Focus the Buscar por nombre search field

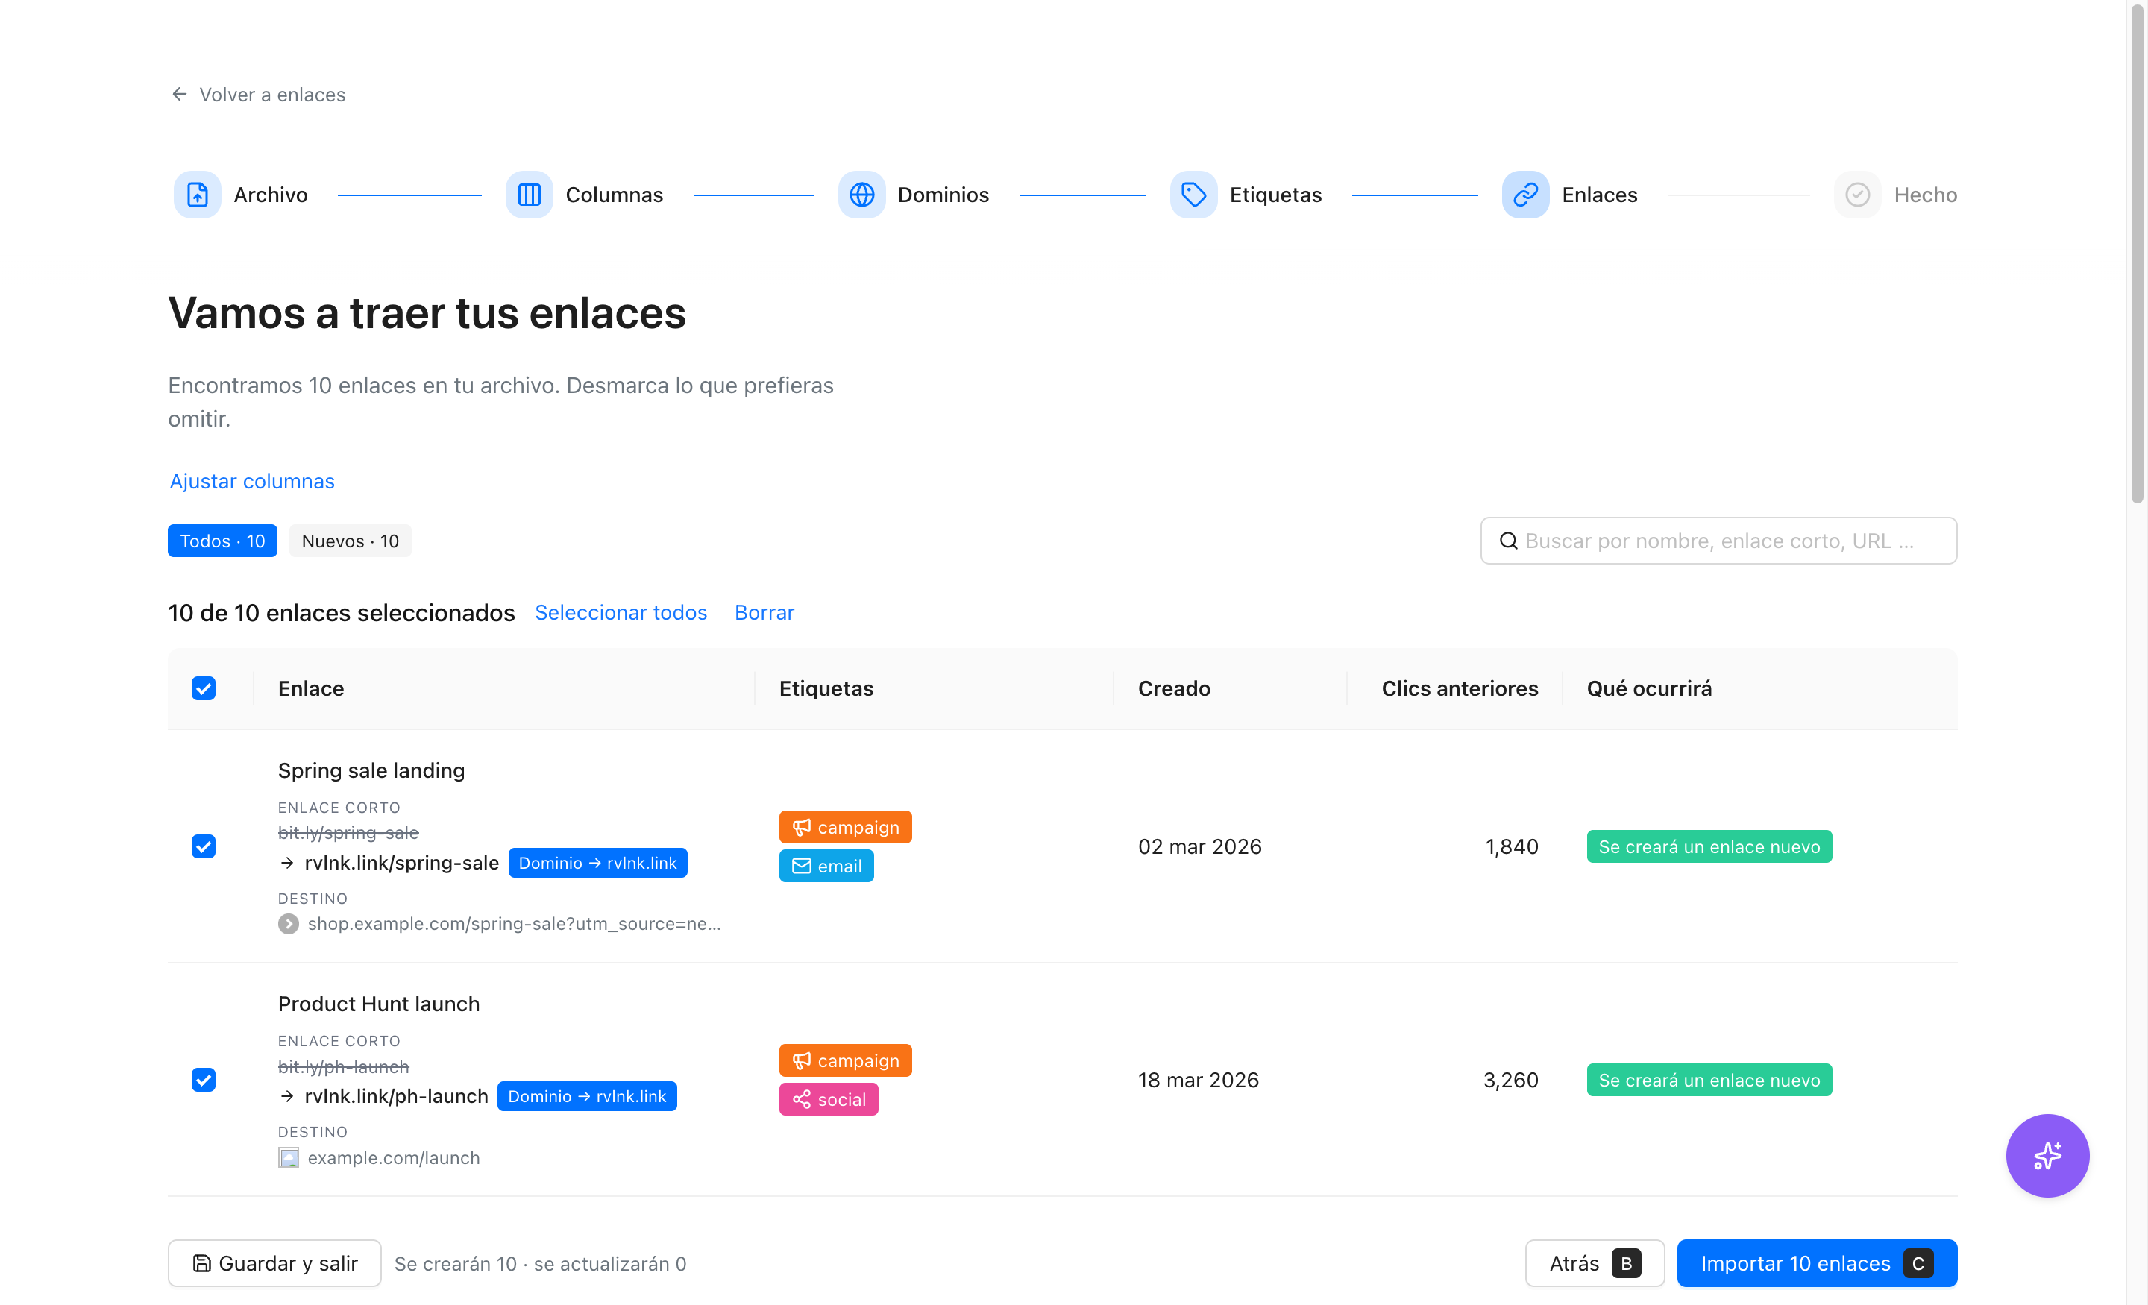click(1718, 541)
